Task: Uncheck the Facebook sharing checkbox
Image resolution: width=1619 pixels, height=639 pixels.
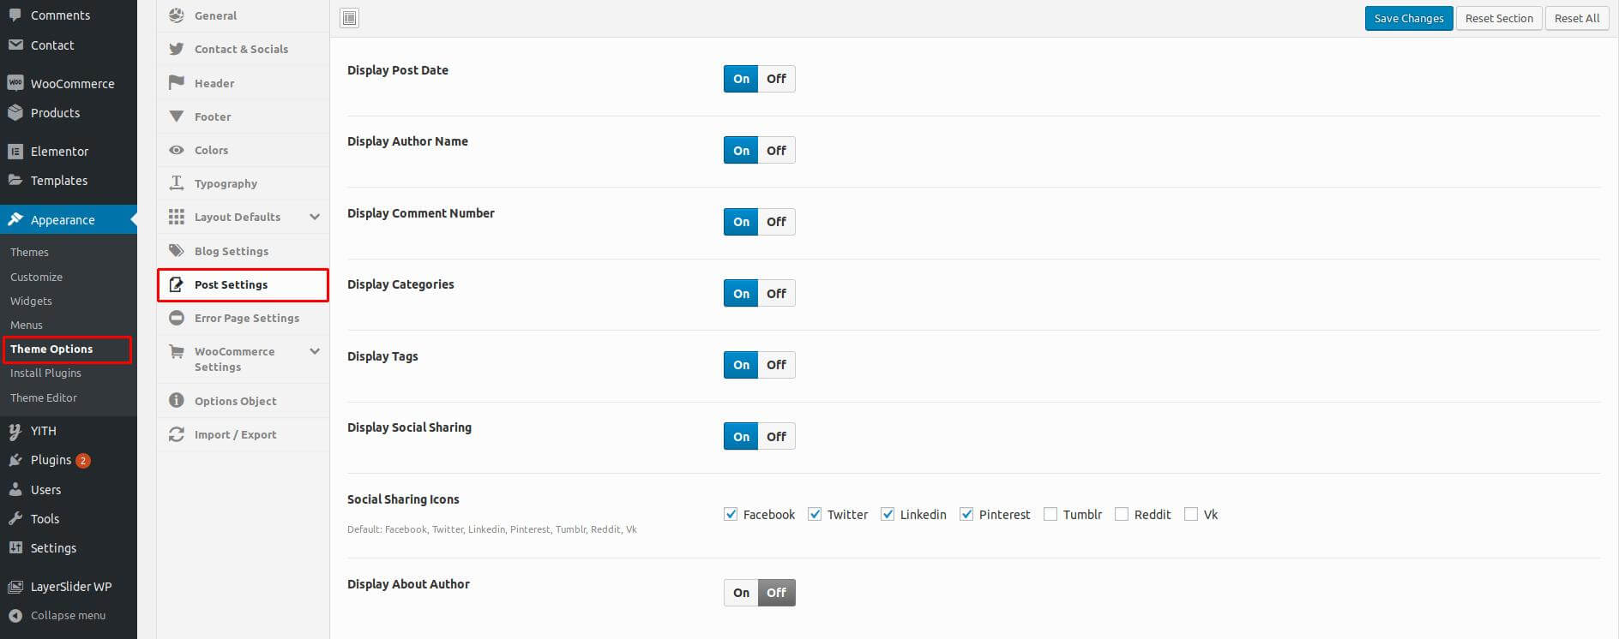Action: click(x=731, y=514)
